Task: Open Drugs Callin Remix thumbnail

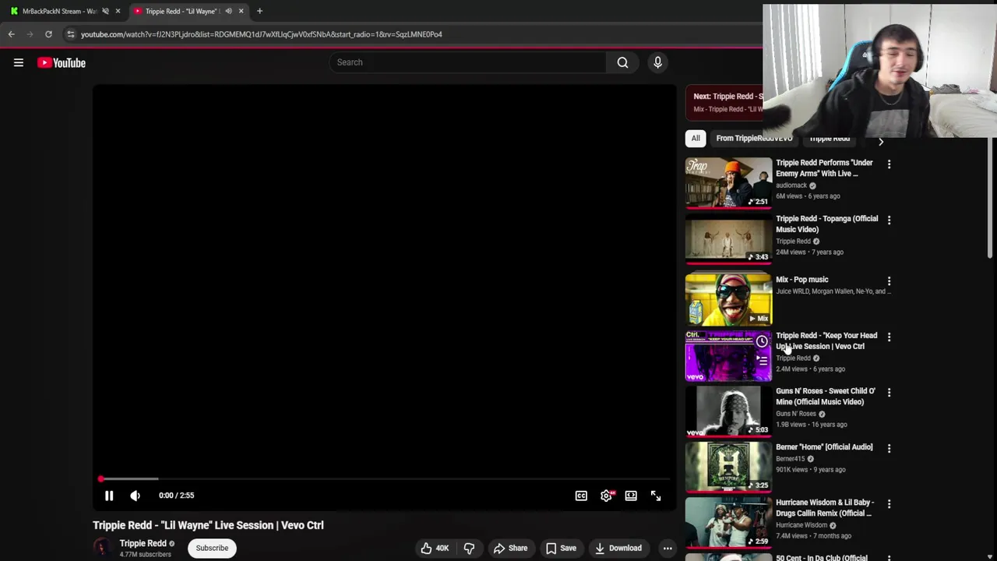Action: pos(728,522)
